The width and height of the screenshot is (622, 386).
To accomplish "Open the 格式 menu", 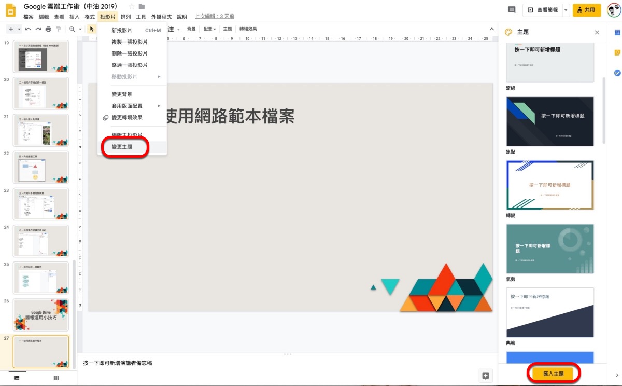I will [90, 17].
